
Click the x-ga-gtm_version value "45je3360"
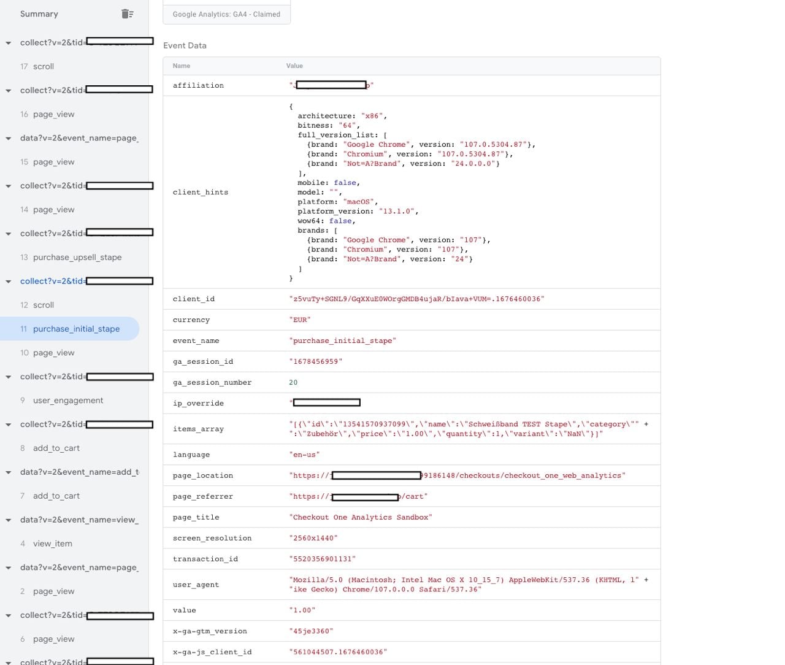311,631
